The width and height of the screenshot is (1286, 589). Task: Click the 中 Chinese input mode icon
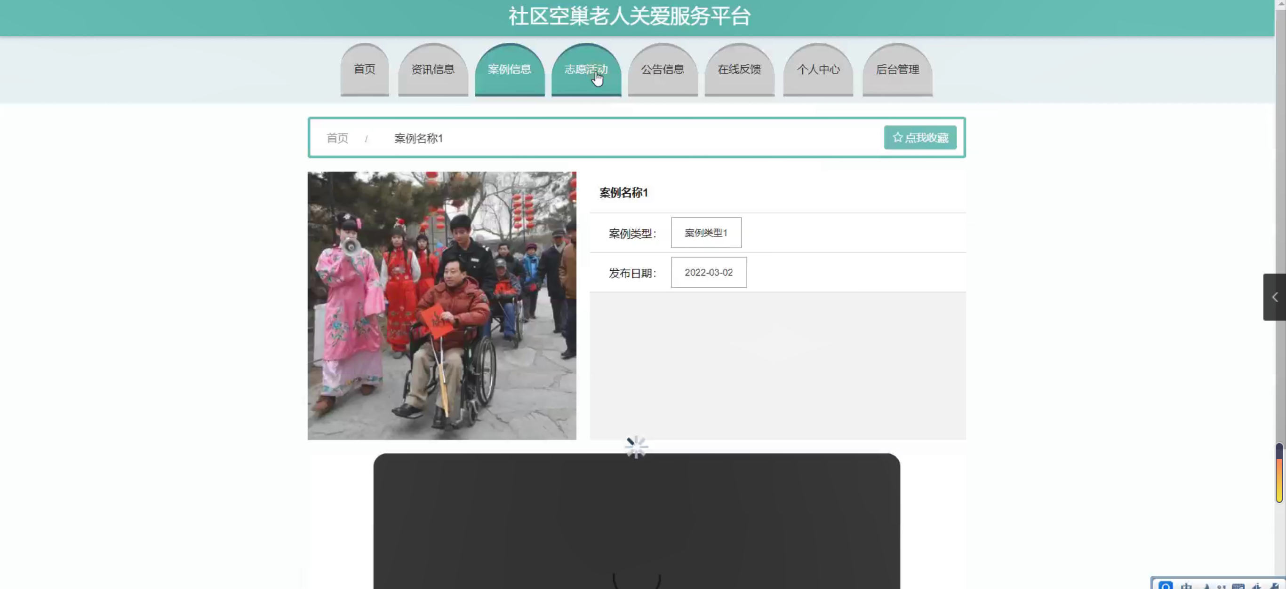tap(1187, 586)
